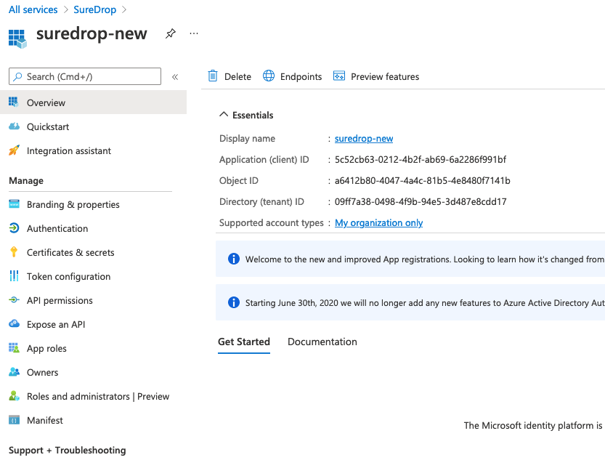Follow the My organization only link
Viewport: 605px width, 460px height.
379,222
